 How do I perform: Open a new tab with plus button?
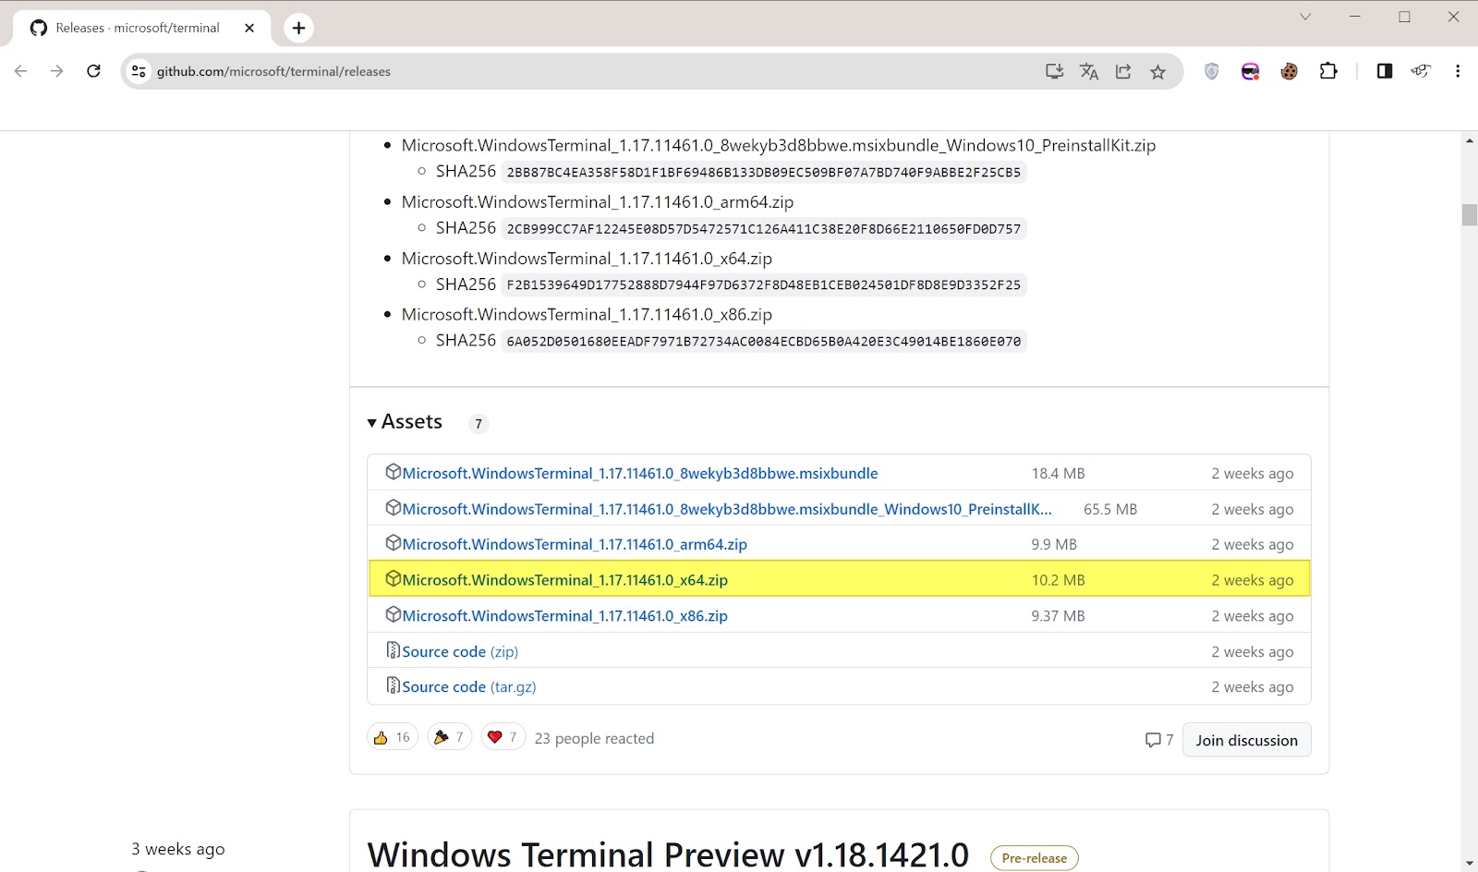click(x=298, y=28)
